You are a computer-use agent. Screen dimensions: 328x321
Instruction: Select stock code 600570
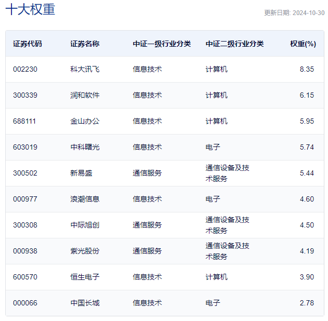(25, 277)
